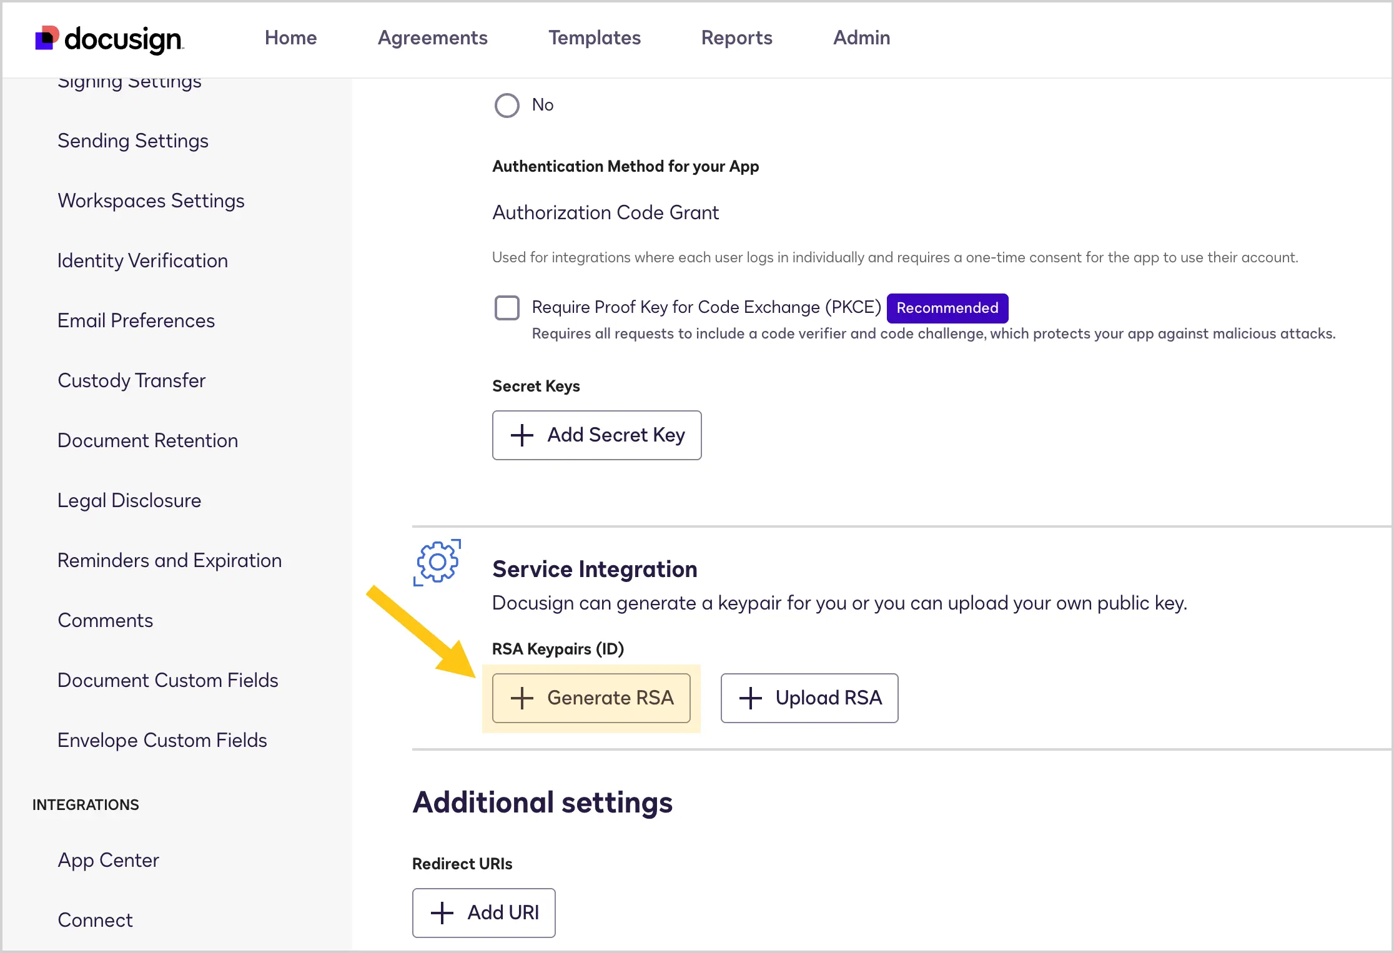Open Connect under Integrations
Viewport: 1394px width, 953px height.
[95, 921]
